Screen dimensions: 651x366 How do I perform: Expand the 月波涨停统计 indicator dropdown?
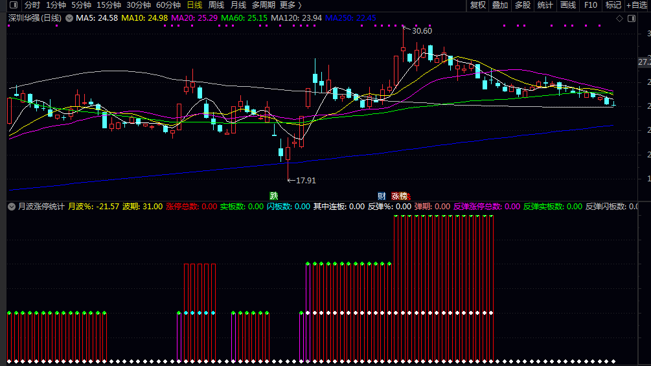(x=11, y=207)
